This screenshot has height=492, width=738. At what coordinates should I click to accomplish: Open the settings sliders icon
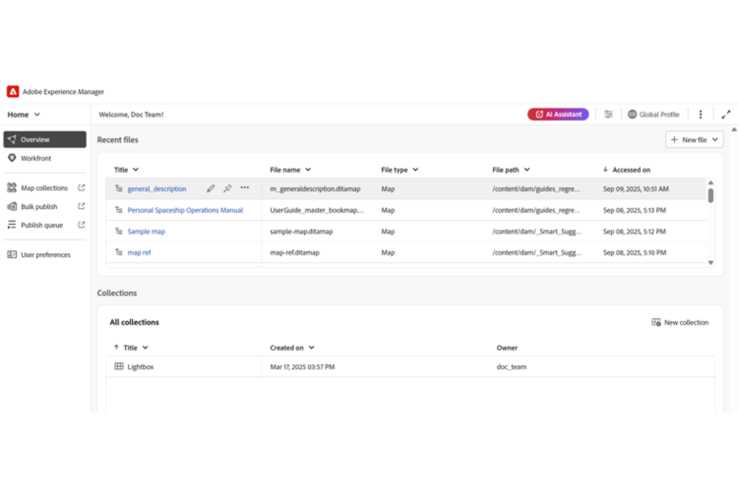click(x=608, y=115)
